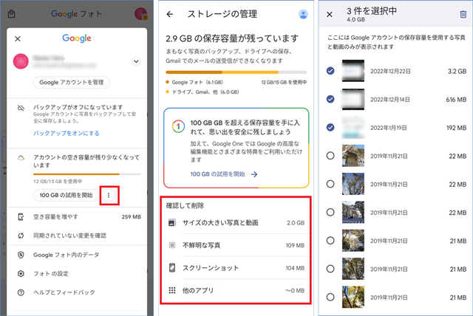Image resolution: width=473 pixels, height=316 pixels.
Task: Tap the backup off cloud icon
Action: (x=21, y=108)
